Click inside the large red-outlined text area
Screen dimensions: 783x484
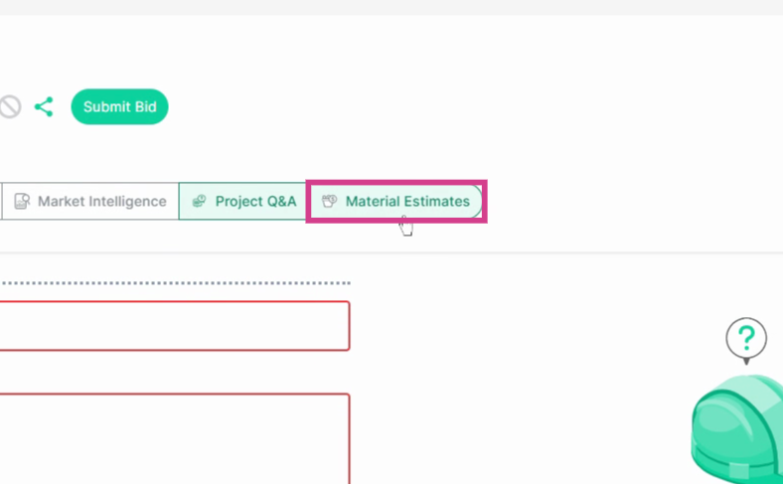pos(174,438)
